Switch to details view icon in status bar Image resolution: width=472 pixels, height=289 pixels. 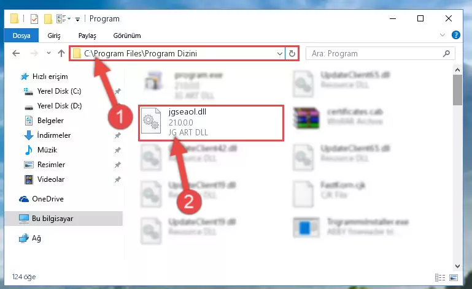click(440, 277)
